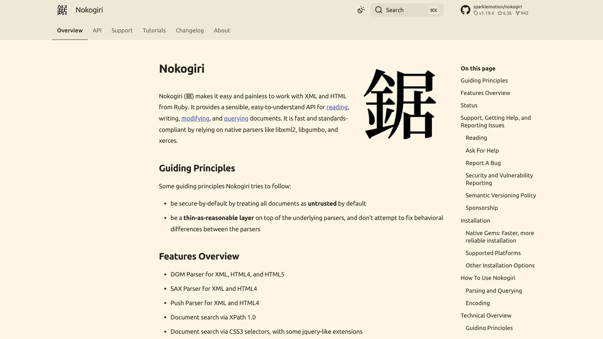Click 'SAX Parser for XML and HTML4' item

click(x=214, y=289)
